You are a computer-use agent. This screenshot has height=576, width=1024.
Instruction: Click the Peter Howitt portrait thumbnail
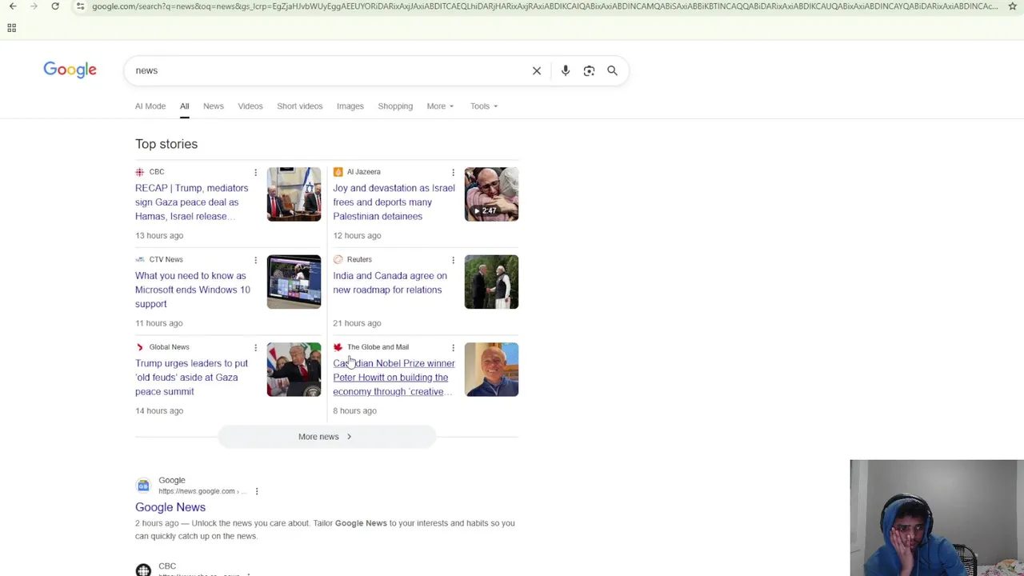(x=491, y=370)
